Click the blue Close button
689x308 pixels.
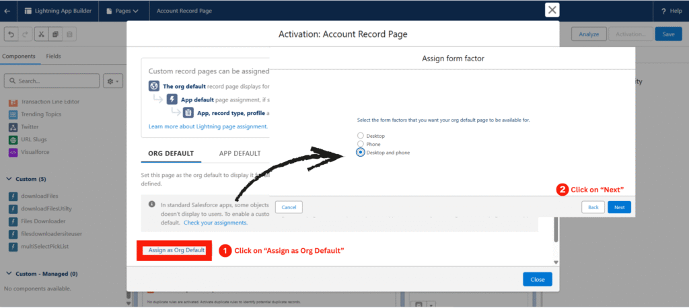(538, 280)
